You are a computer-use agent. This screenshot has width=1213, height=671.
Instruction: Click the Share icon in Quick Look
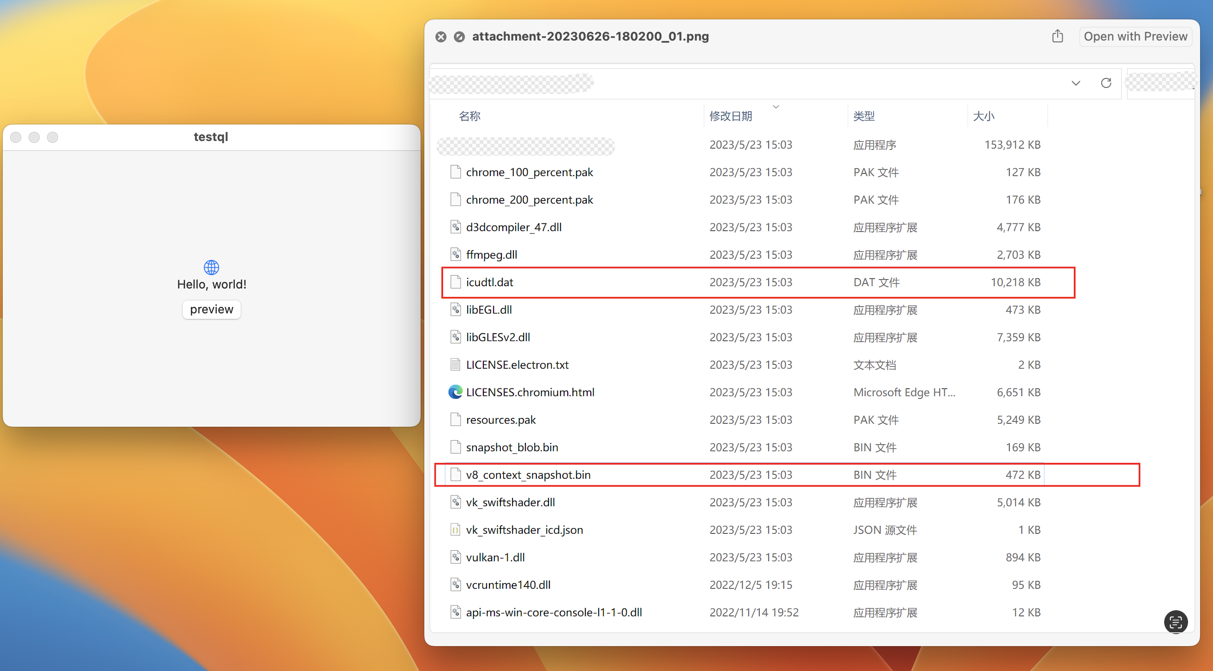pyautogui.click(x=1058, y=36)
